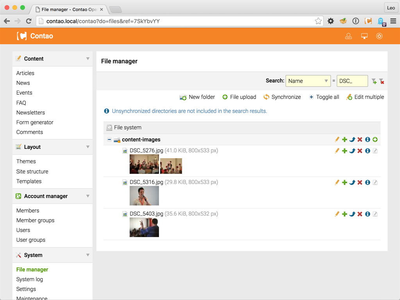Delete DSC_5276.jpg with the red X icon
The height and width of the screenshot is (300, 400).
(x=360, y=151)
